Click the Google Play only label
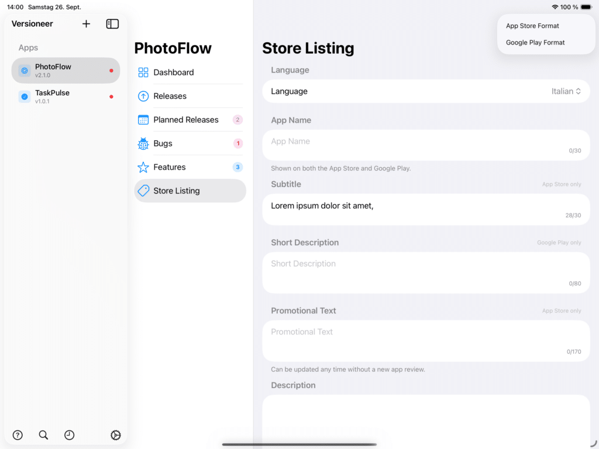This screenshot has height=449, width=599. click(559, 243)
